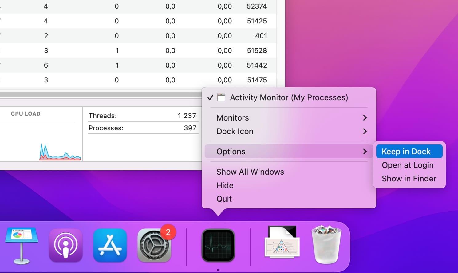
Task: Select row with PID 51475
Action: [x=138, y=80]
